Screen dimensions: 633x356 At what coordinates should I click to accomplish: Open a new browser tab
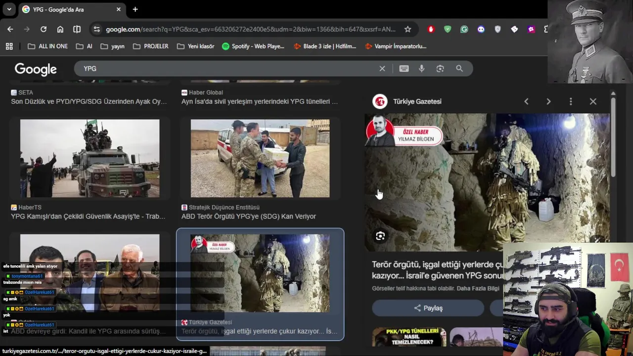click(135, 9)
